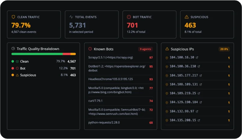
Task: Click the location pin beside 104.100.16.30
Action: [167, 58]
